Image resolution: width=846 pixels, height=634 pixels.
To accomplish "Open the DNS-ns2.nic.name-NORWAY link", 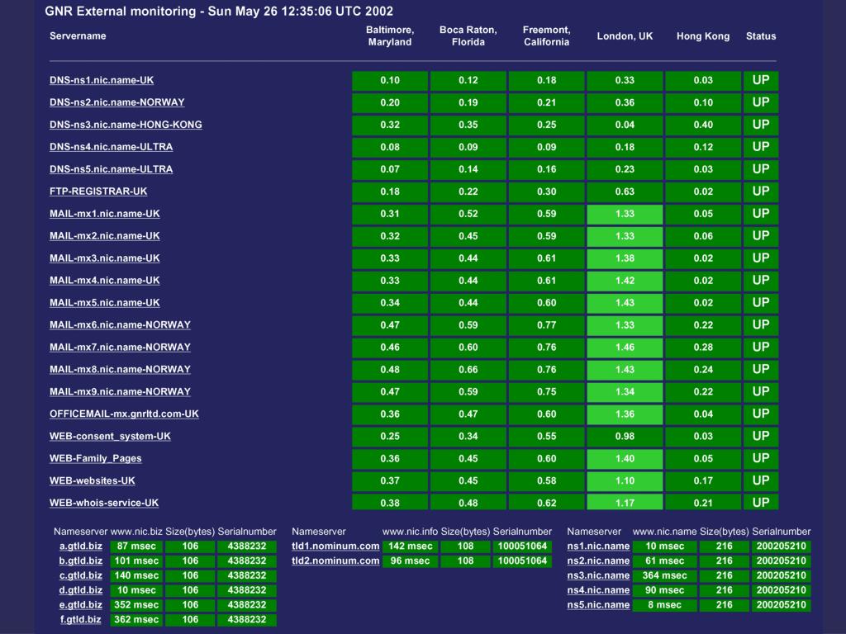I will tap(117, 102).
